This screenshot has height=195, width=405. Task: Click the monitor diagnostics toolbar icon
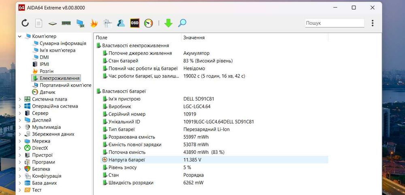pyautogui.click(x=80, y=23)
